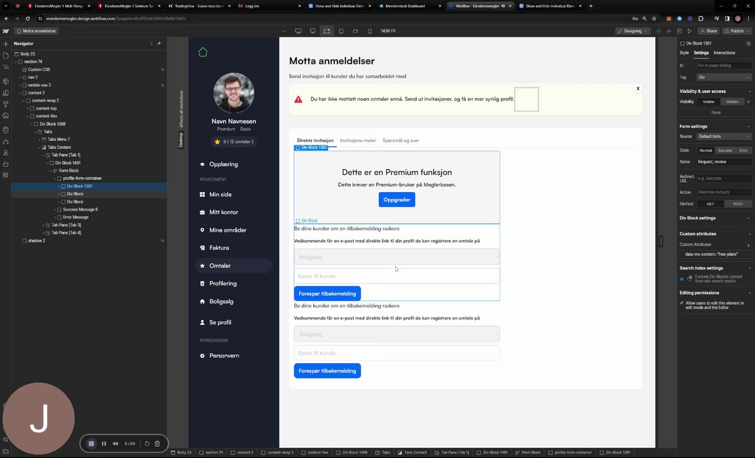Set Visibility to Visible

(708, 102)
